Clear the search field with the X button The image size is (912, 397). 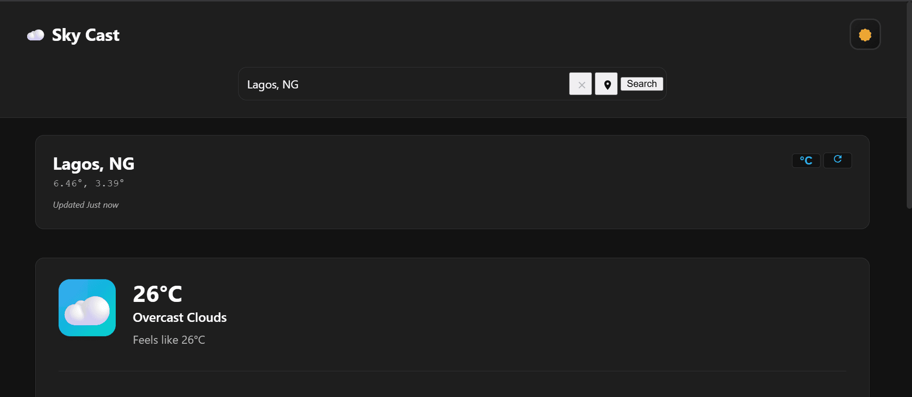pyautogui.click(x=581, y=84)
